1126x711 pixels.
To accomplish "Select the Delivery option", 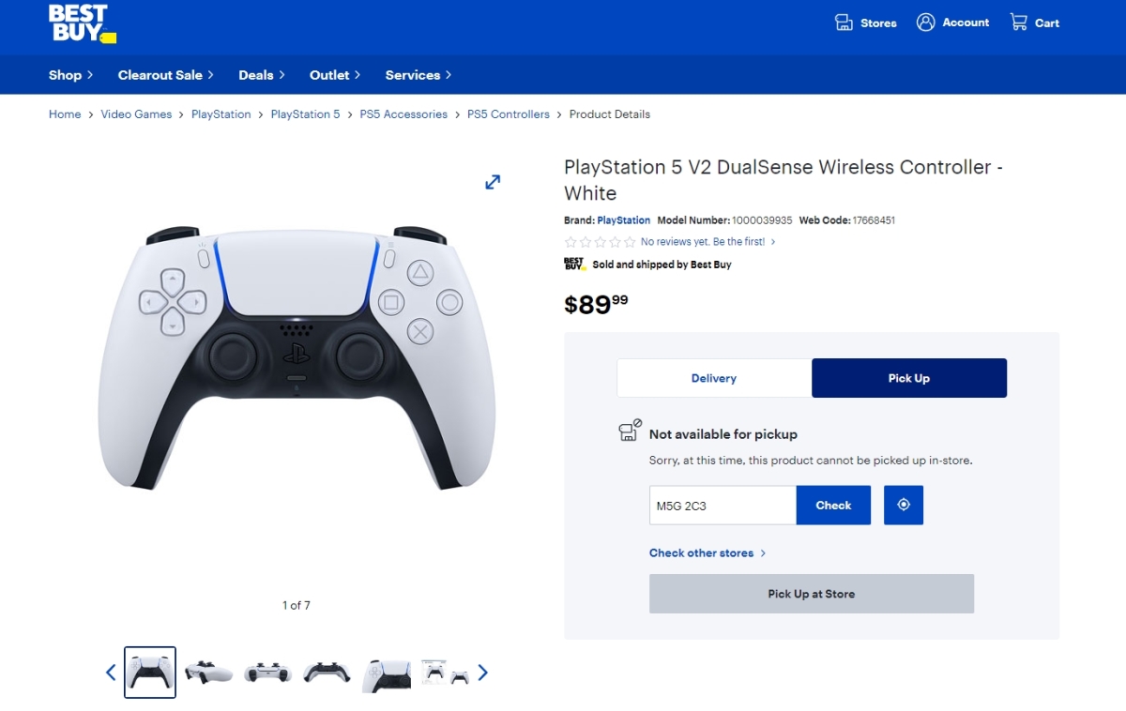I will point(714,378).
